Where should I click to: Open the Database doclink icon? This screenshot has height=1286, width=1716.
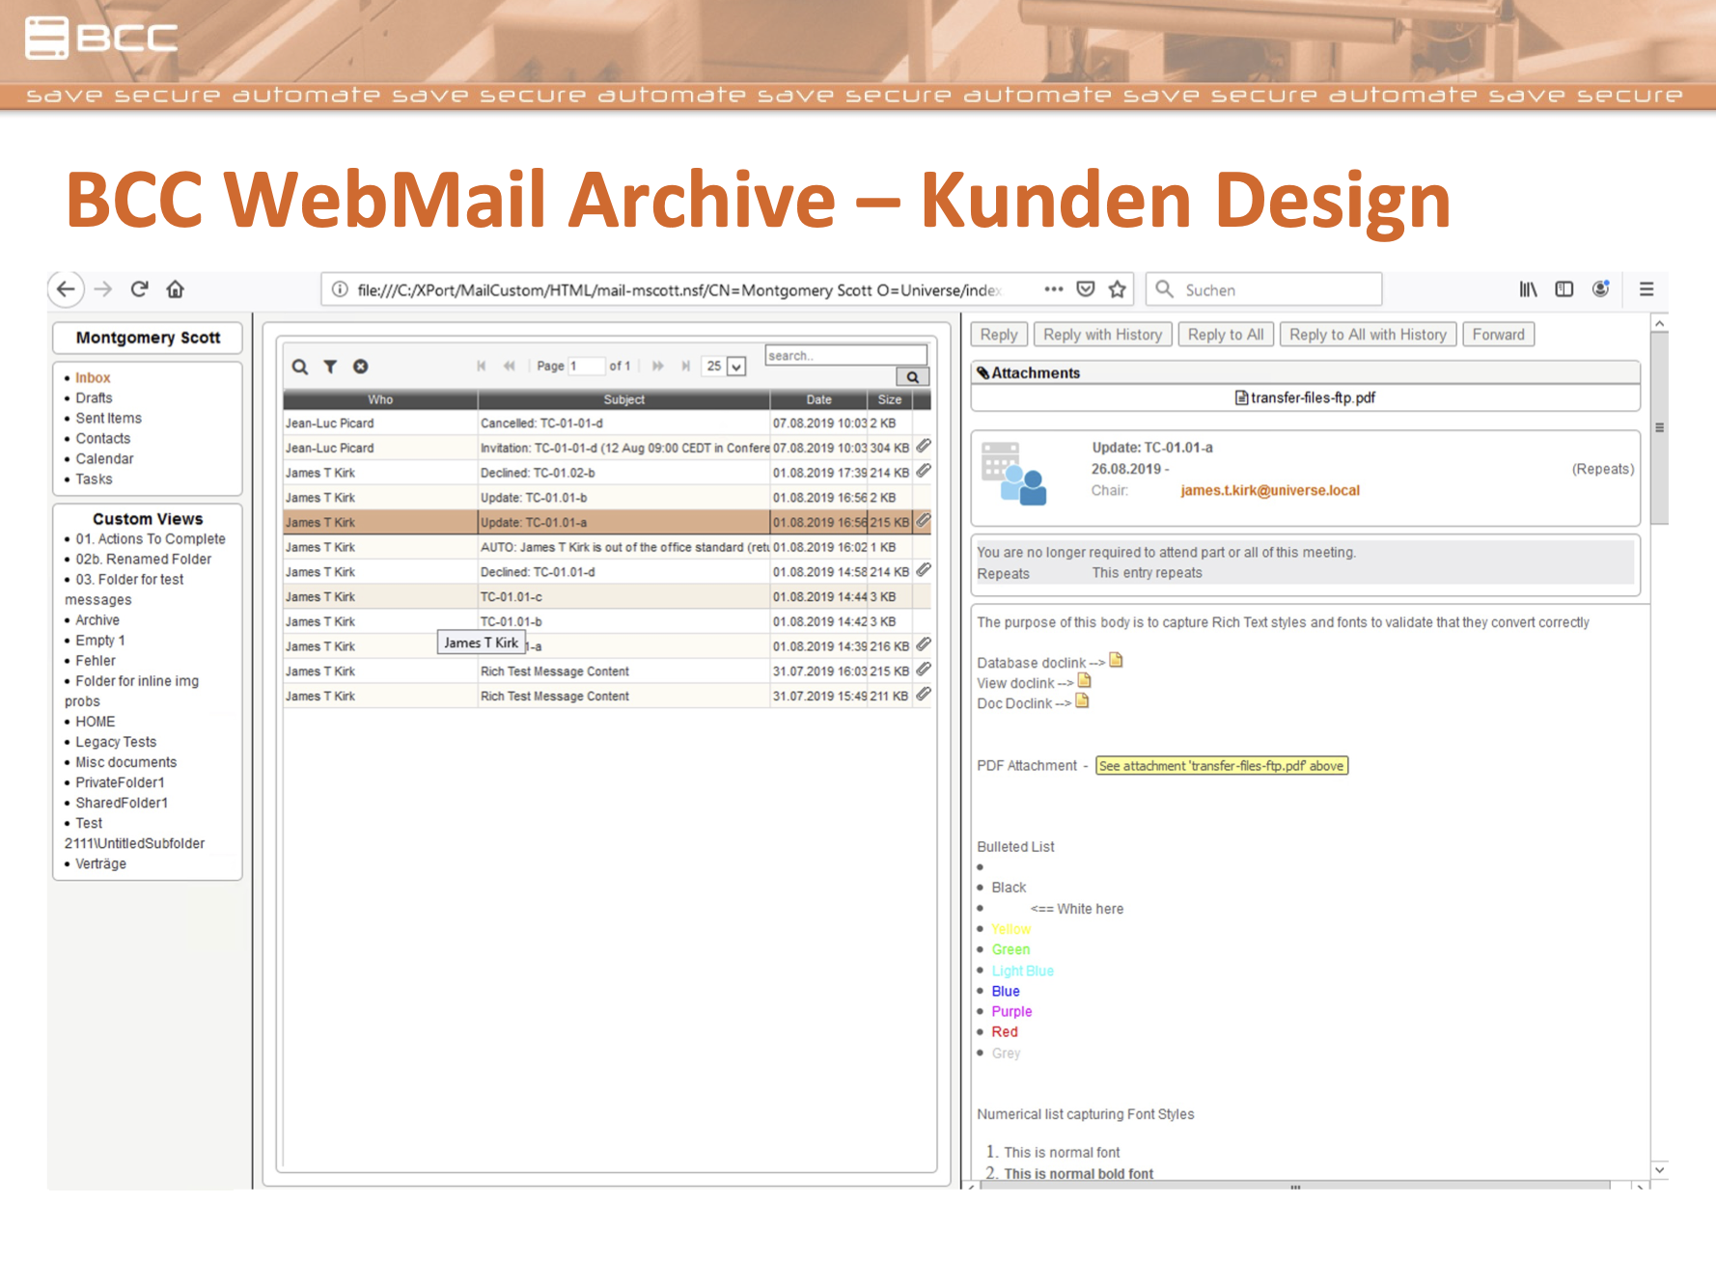click(1117, 661)
